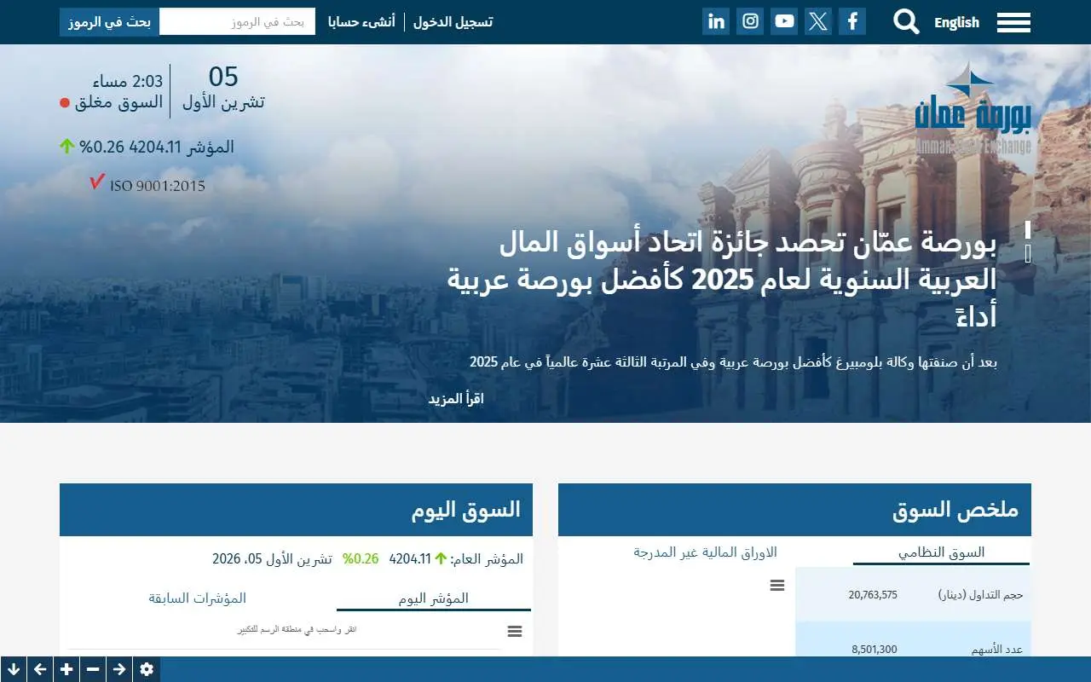The height and width of the screenshot is (682, 1091).
Task: Click the magnifier search icon
Action: 906,22
